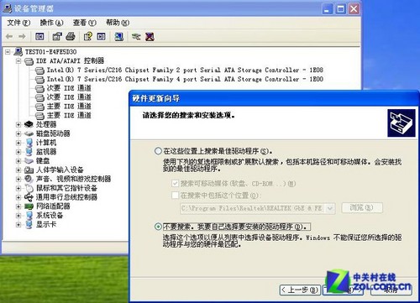Select 不要搜索。我要自己选择 radio button
Image resolution: width=420 pixels, height=303 pixels.
tap(158, 227)
